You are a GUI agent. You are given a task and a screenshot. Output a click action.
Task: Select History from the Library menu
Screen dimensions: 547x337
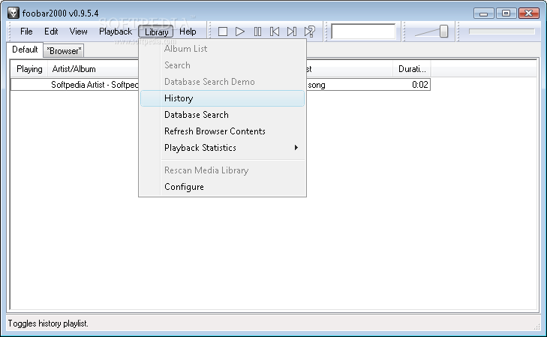pyautogui.click(x=222, y=98)
